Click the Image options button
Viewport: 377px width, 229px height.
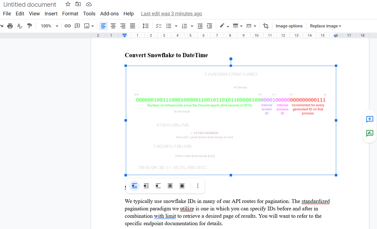[289, 26]
